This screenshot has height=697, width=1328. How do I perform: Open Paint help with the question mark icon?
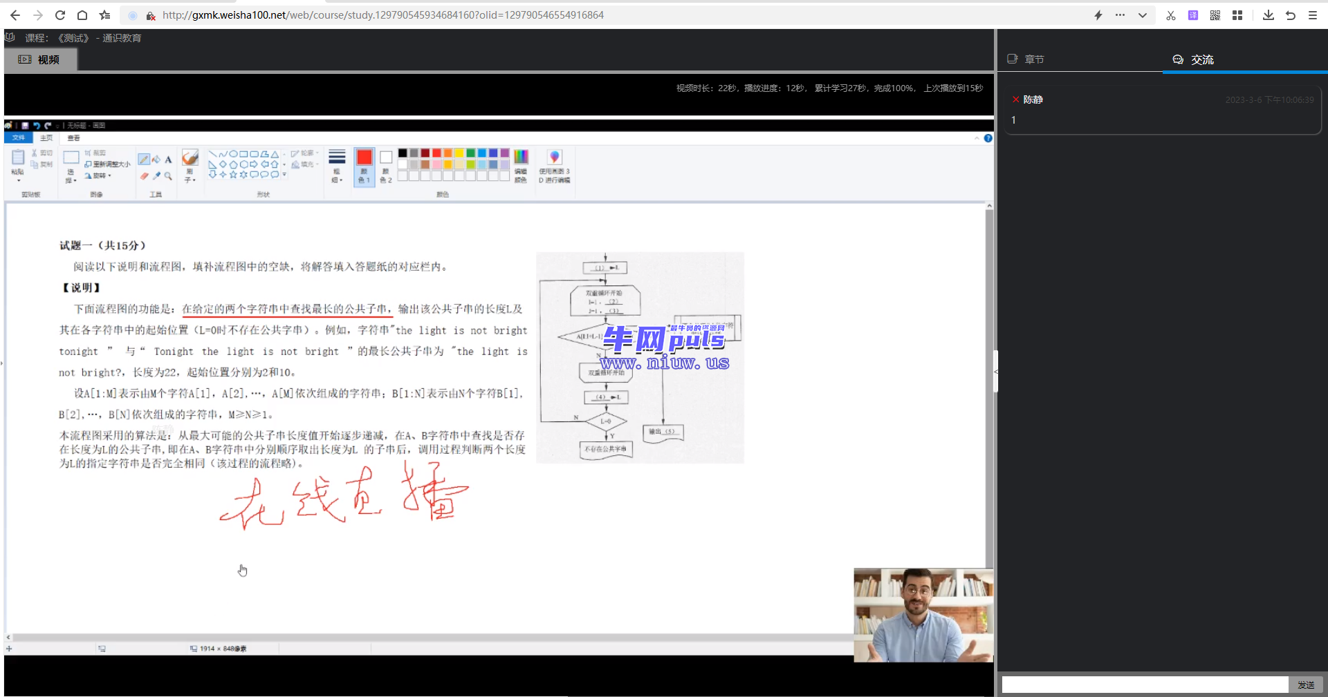click(x=988, y=138)
